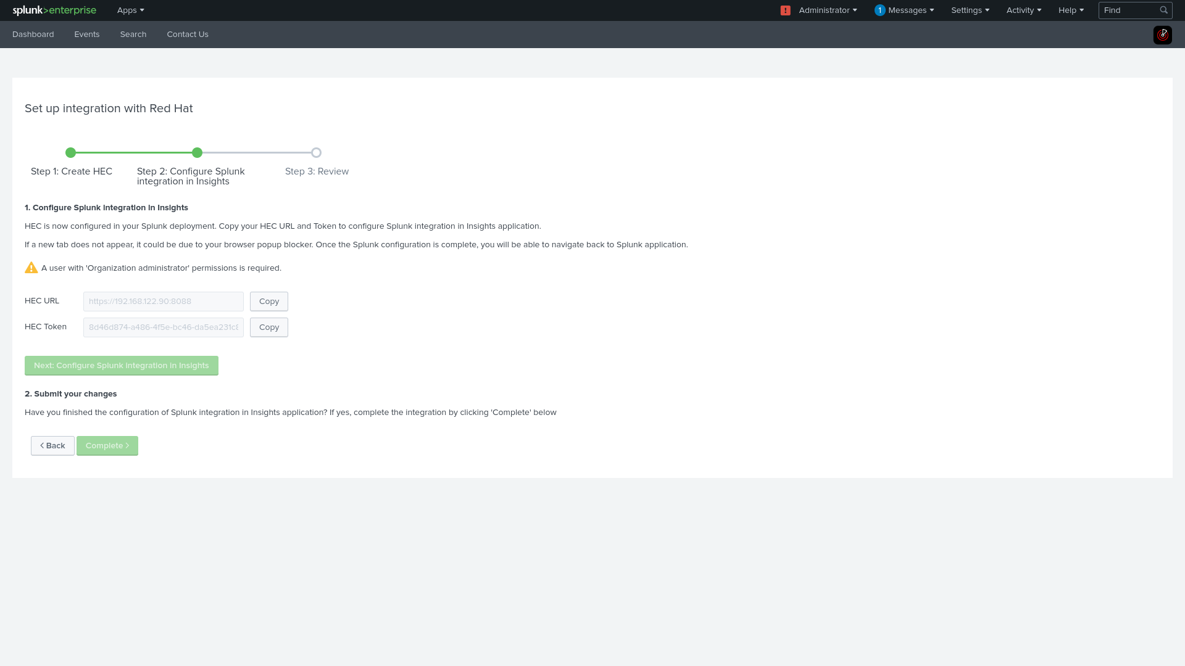The height and width of the screenshot is (666, 1185).
Task: Go to the Dashboard tab
Action: pyautogui.click(x=33, y=35)
